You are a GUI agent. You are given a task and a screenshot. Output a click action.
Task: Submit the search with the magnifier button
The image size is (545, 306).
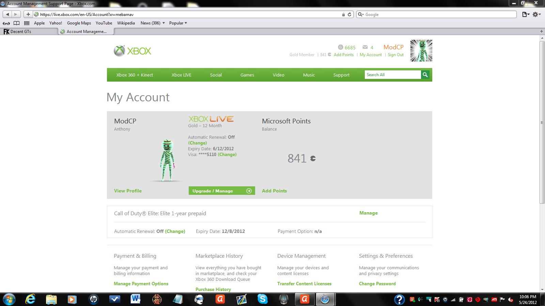425,75
